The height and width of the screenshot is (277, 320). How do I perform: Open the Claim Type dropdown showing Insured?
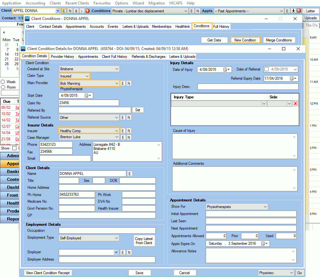coord(87,76)
